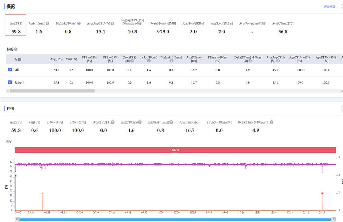
Task: Click help icon beside Avg(Power)[mW]
Action: click(264, 23)
